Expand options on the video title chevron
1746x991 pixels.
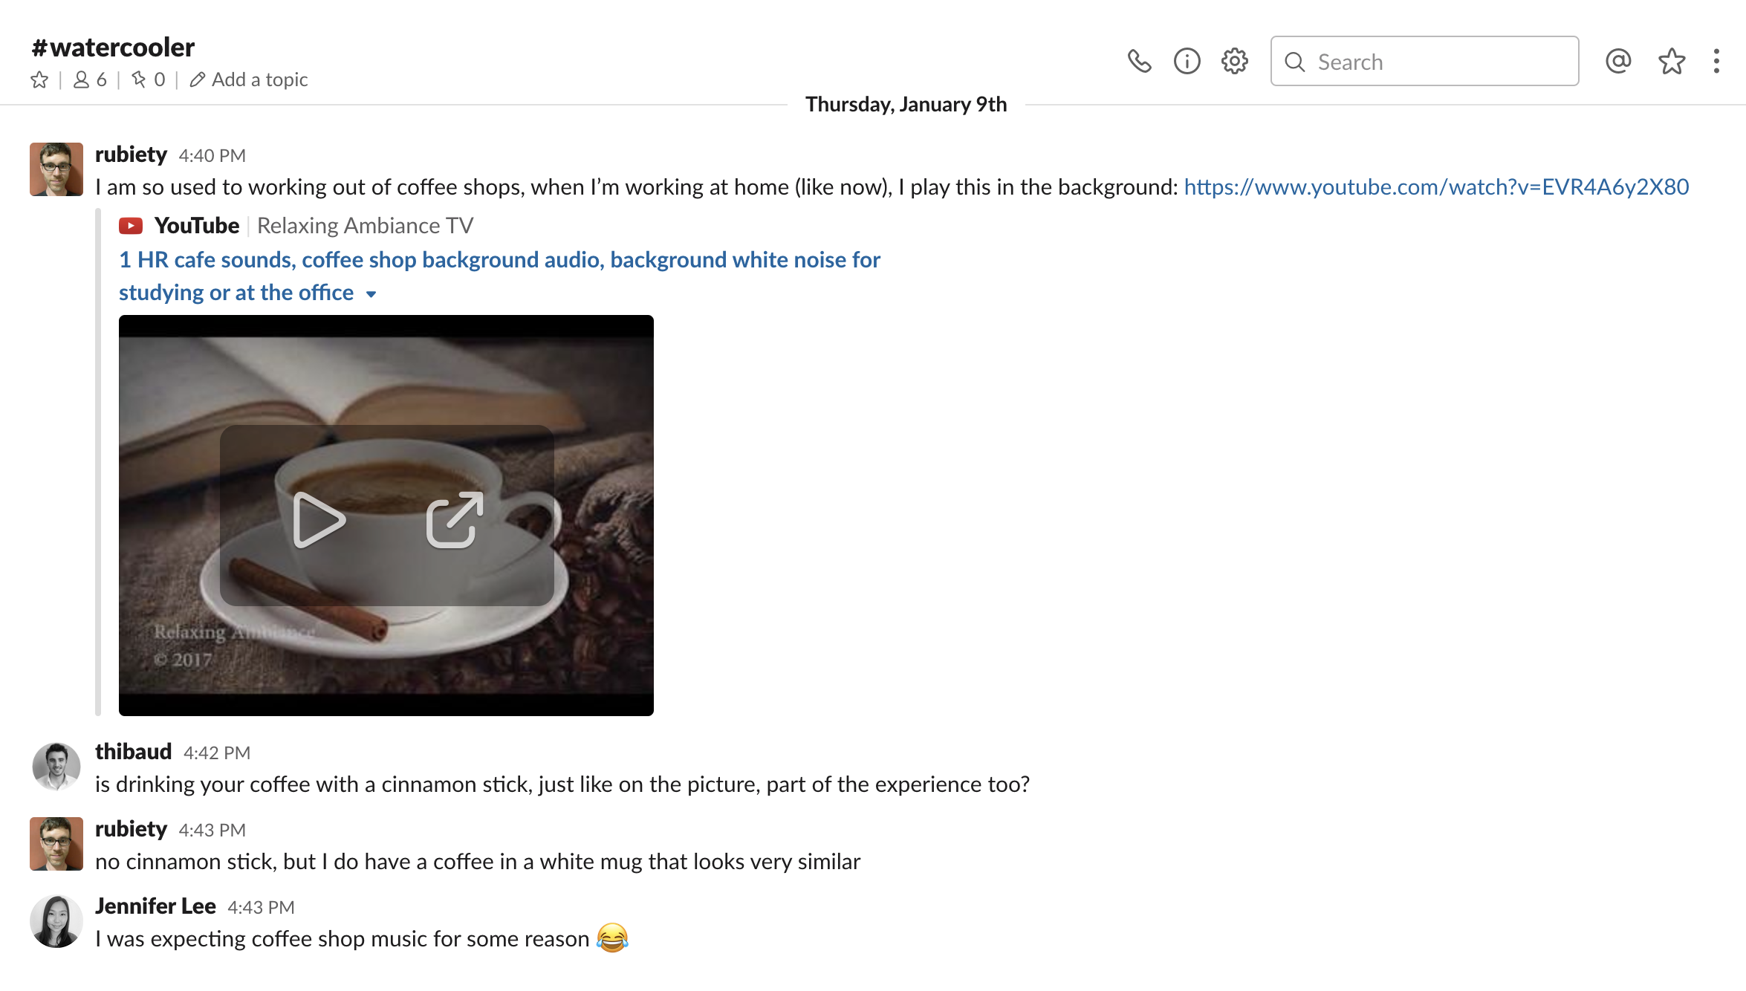[x=372, y=294]
